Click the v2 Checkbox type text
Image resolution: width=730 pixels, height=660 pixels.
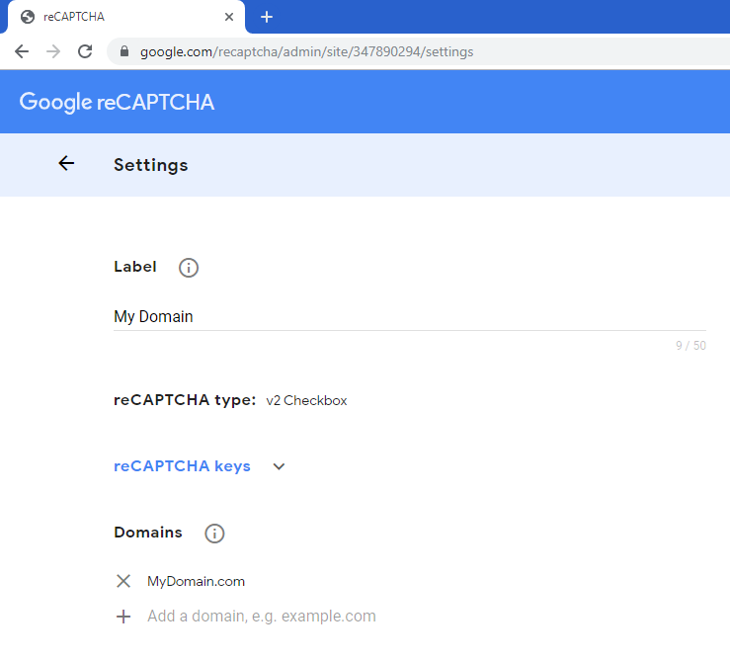point(306,401)
